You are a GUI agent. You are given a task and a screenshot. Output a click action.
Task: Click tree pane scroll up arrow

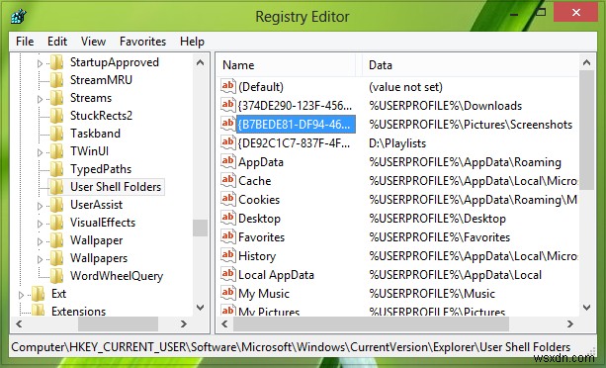(200, 62)
